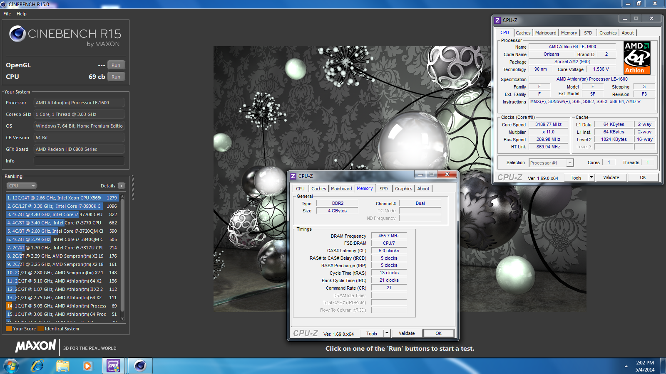Click the CPU-Z Memory window title icon
Screen dimensions: 666x374
[x=293, y=176]
